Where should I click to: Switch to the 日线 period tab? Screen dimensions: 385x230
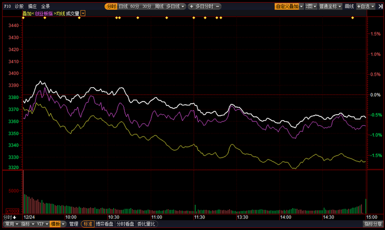coord(123,7)
